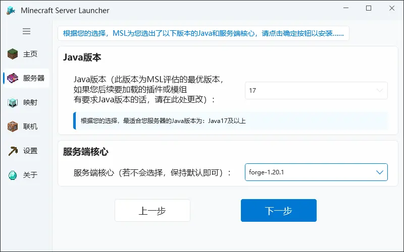Click the chevron on server core combo box
The height and width of the screenshot is (252, 404).
(380, 172)
